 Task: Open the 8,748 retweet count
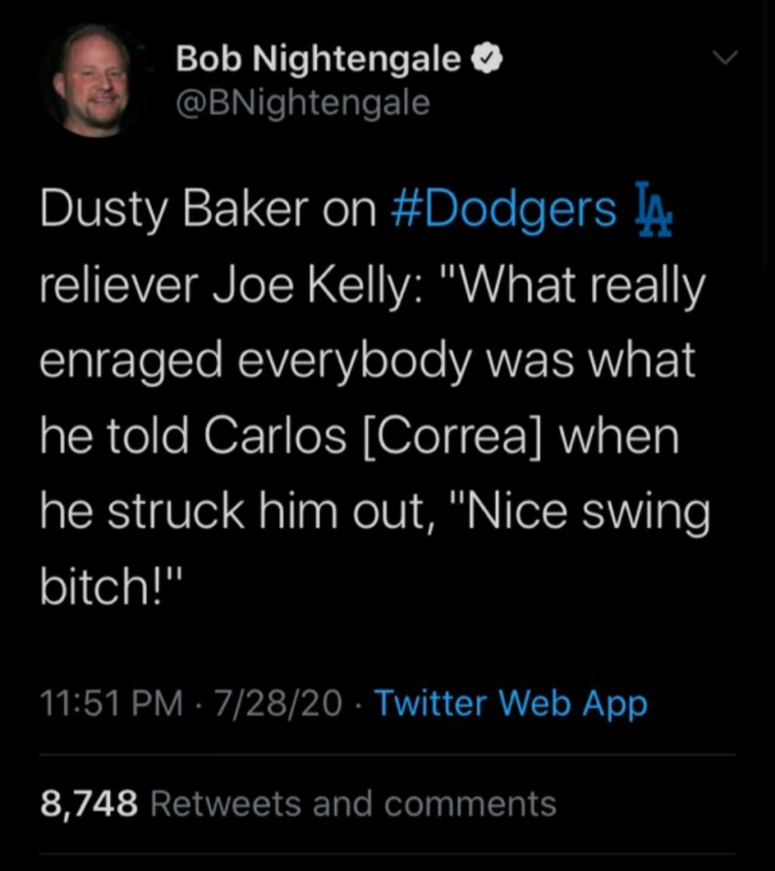click(x=88, y=803)
